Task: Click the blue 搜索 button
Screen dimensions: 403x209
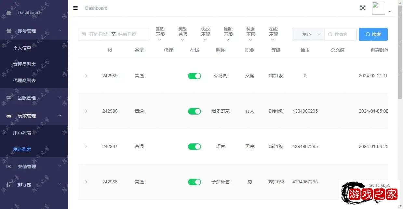Action: pyautogui.click(x=373, y=34)
